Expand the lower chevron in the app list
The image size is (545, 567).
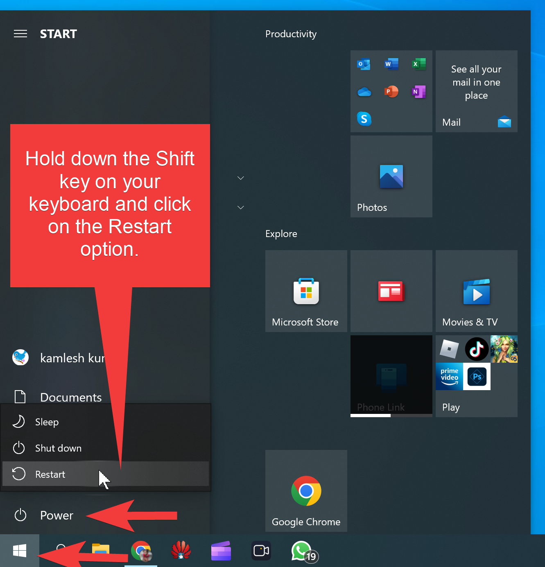pyautogui.click(x=241, y=208)
